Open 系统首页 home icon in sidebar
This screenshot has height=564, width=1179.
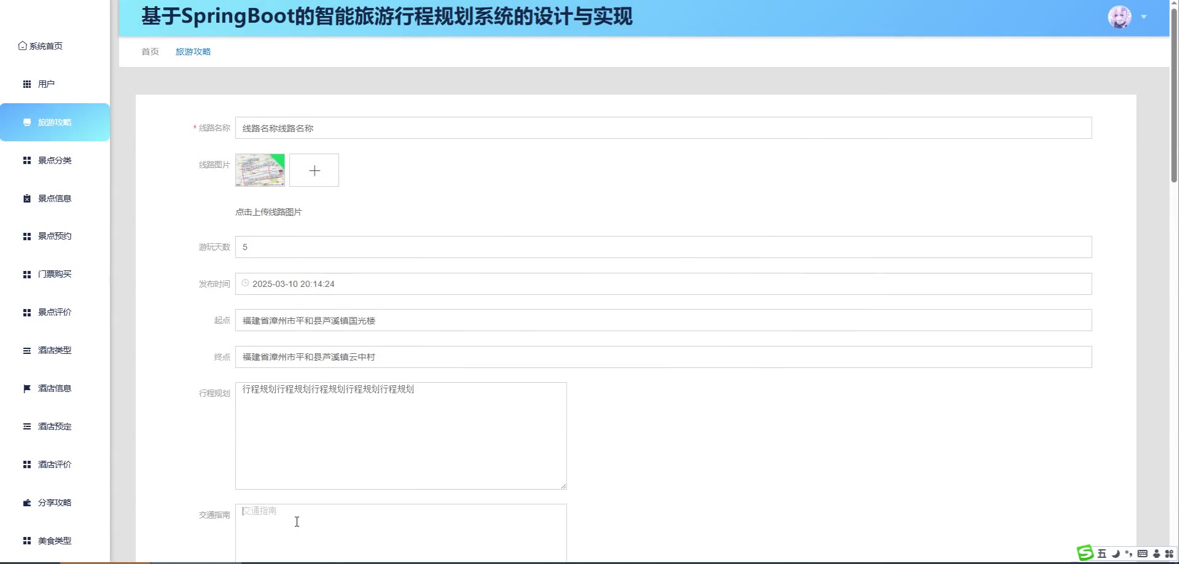pyautogui.click(x=22, y=46)
